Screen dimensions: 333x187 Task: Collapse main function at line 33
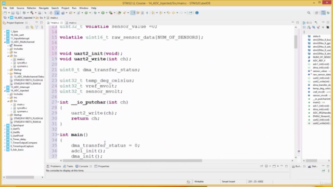tap(58, 135)
